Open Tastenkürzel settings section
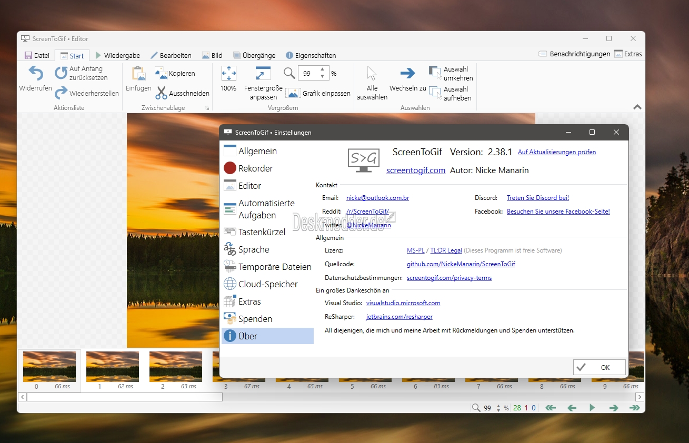689x443 pixels. click(x=267, y=232)
